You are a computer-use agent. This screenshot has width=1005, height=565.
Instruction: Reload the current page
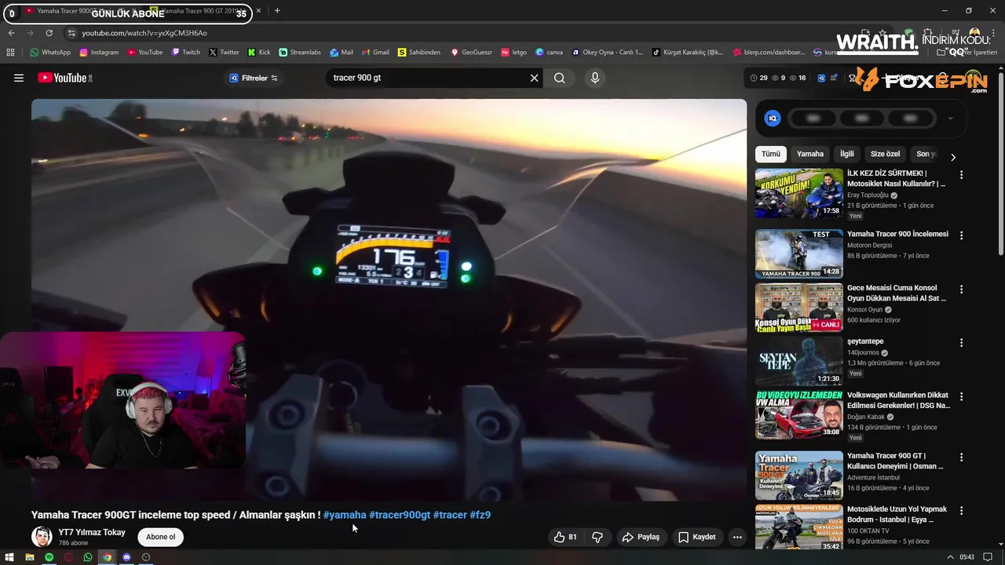click(49, 33)
